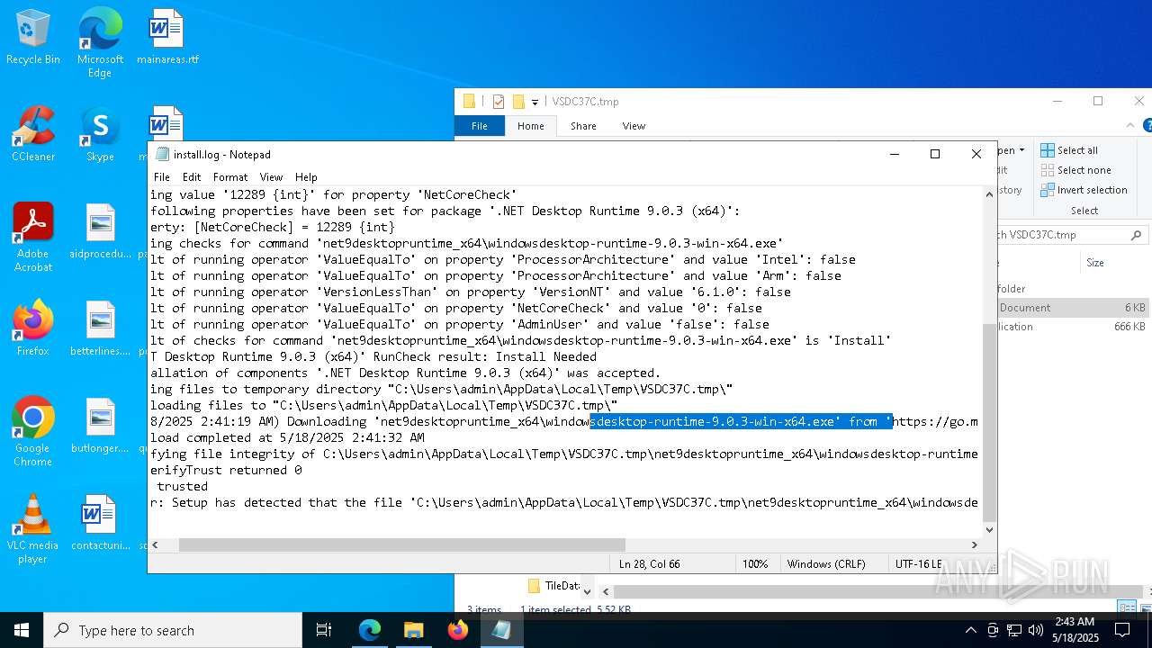
Task: Click the volume icon in the system tray
Action: click(x=1036, y=630)
